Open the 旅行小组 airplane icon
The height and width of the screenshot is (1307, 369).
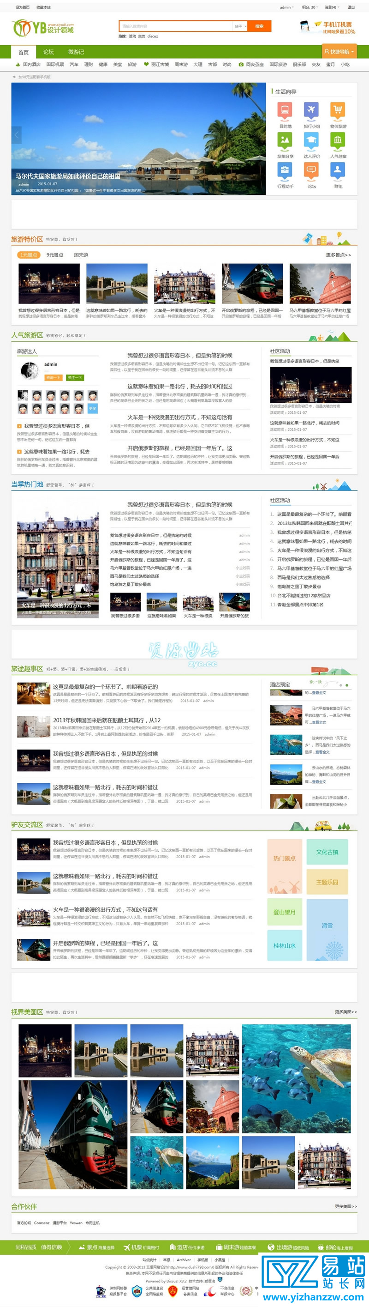point(311,110)
